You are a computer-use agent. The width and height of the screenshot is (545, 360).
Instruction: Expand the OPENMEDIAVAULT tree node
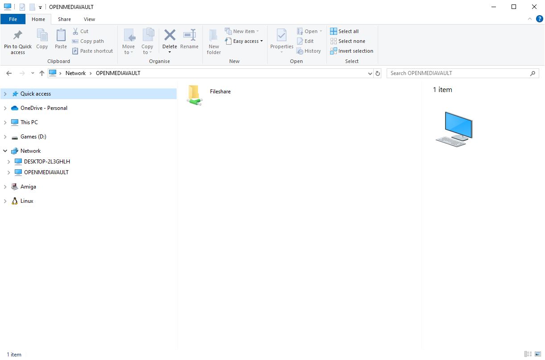tap(8, 172)
